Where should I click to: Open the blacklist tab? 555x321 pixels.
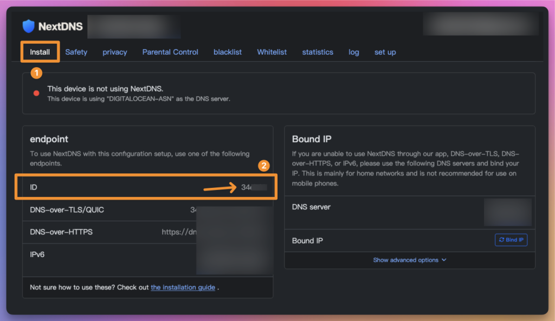click(228, 52)
